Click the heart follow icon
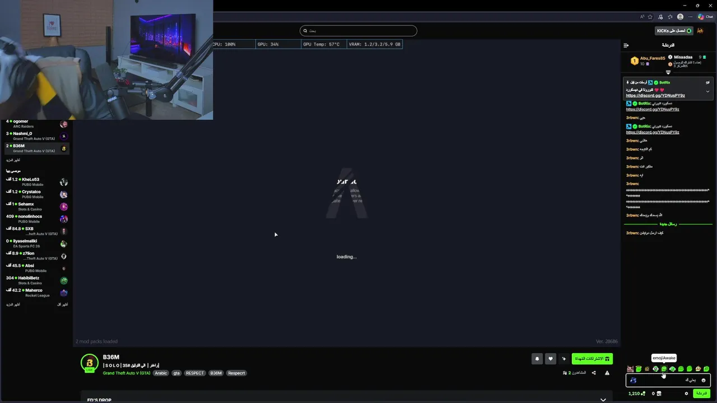This screenshot has width=717, height=403. point(551,359)
